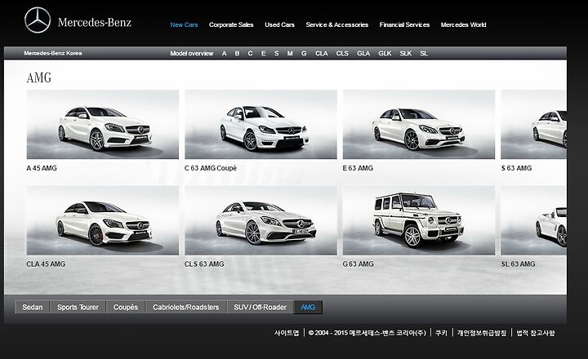Select the E class link
The image size is (588, 359).
point(263,54)
